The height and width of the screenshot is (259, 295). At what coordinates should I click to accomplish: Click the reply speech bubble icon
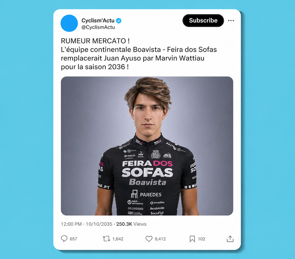pyautogui.click(x=64, y=239)
